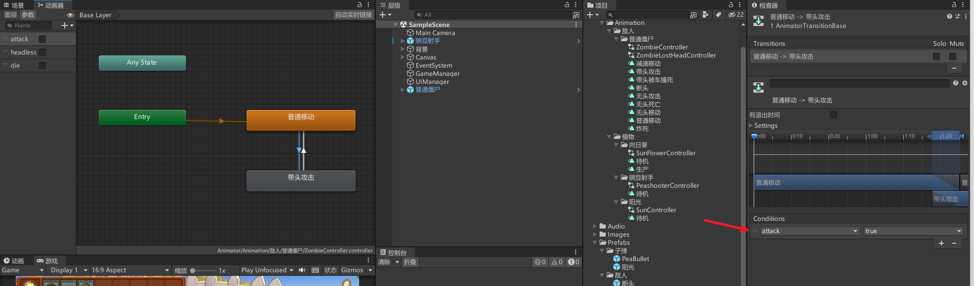Switch to the 动画 Animation tab
Screen dimensions: 974x286
tap(14, 261)
